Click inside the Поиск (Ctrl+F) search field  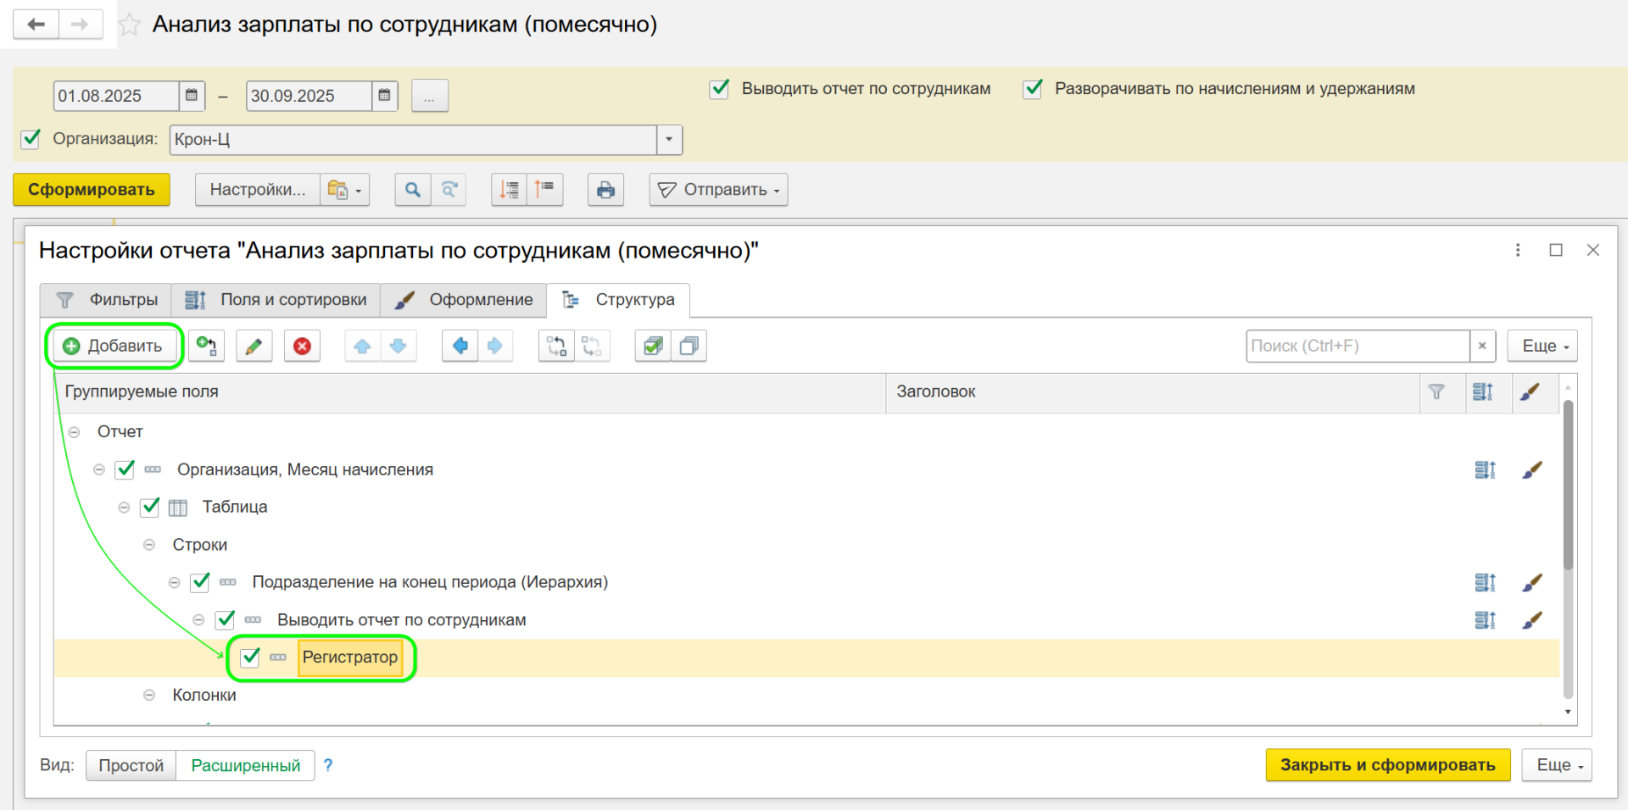point(1355,346)
